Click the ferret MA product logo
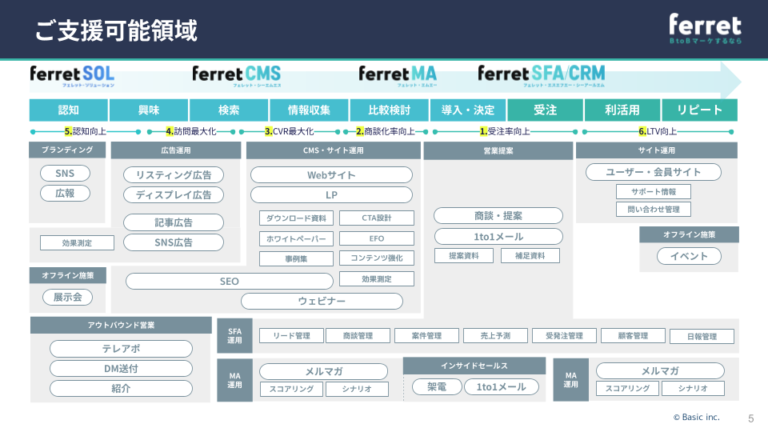The image size is (768, 432). [x=398, y=75]
